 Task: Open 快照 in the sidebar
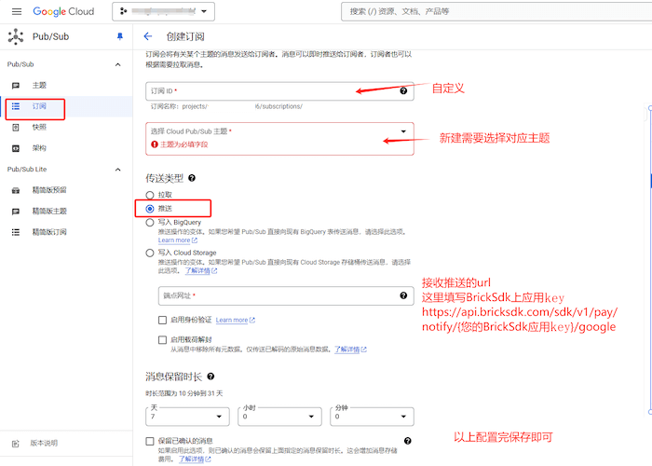point(39,127)
